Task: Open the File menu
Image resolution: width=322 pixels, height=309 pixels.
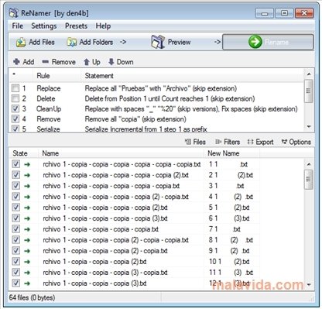Action: (18, 26)
